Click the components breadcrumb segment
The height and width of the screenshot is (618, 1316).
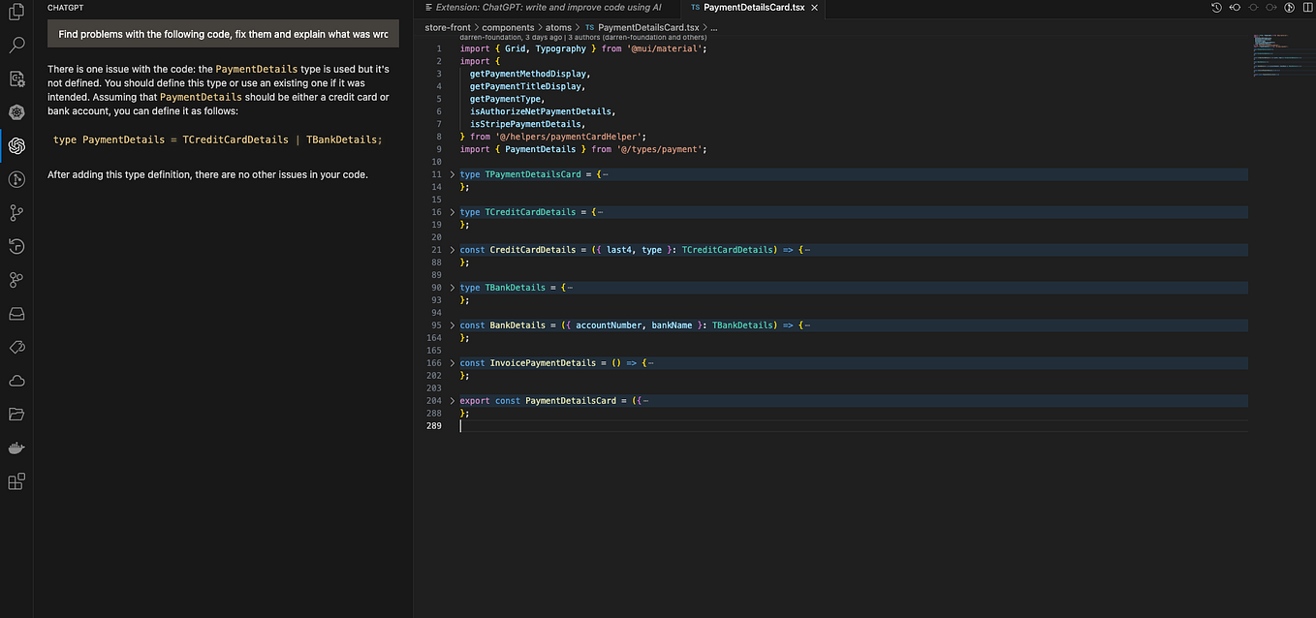click(508, 27)
